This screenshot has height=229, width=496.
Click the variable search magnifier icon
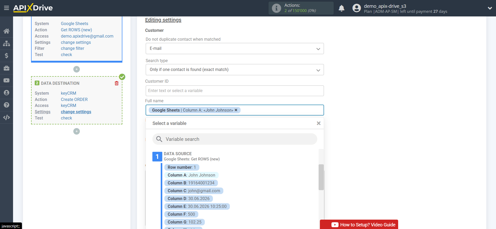(x=159, y=139)
